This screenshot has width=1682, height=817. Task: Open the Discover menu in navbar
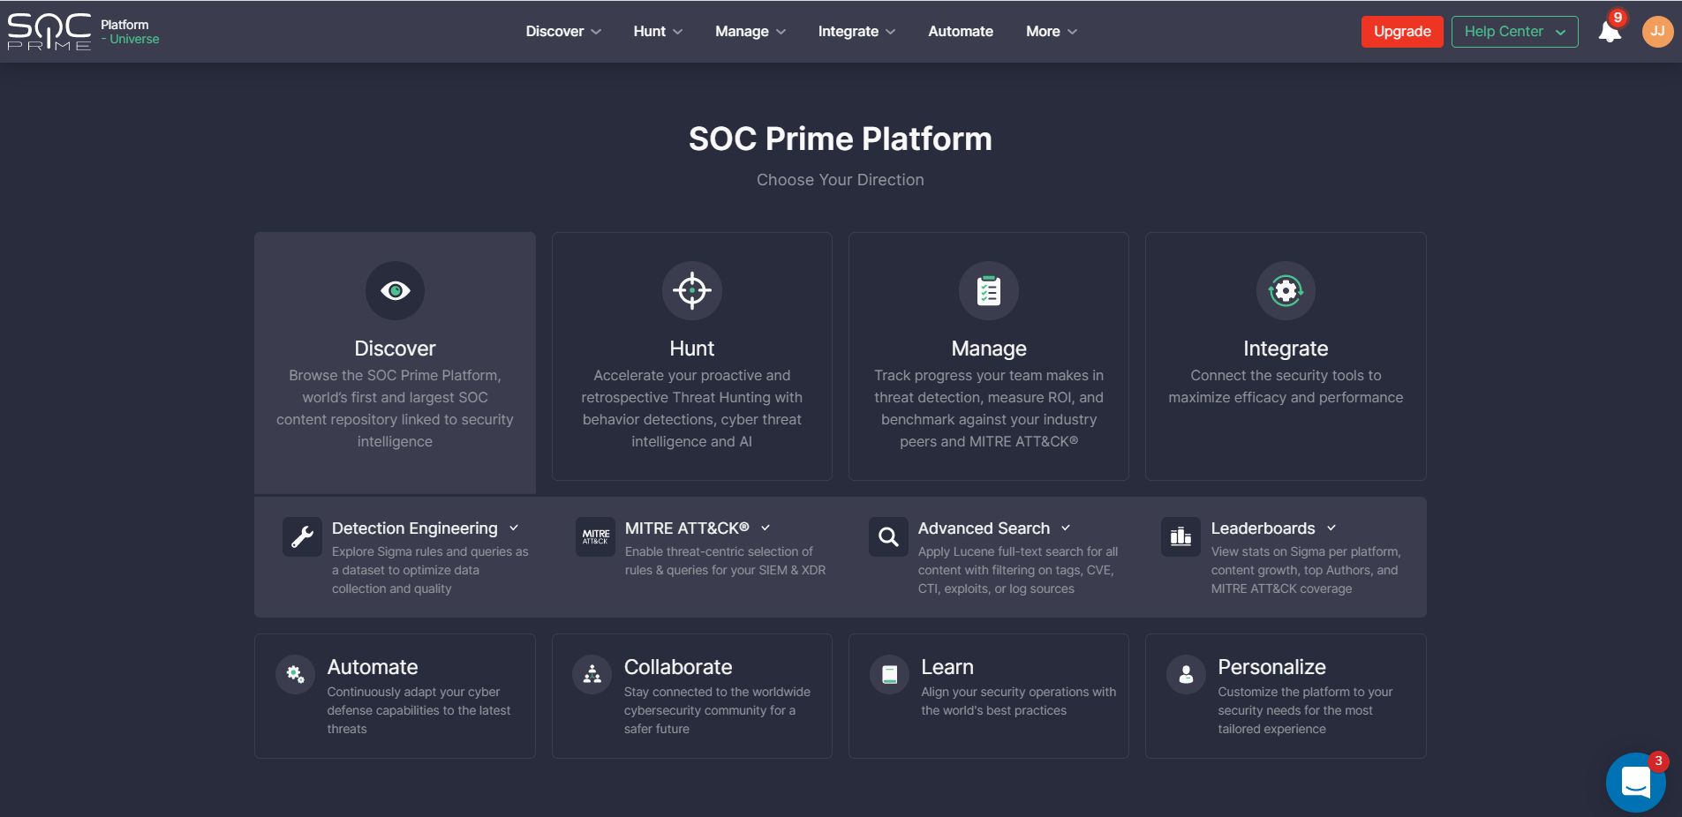pos(563,32)
